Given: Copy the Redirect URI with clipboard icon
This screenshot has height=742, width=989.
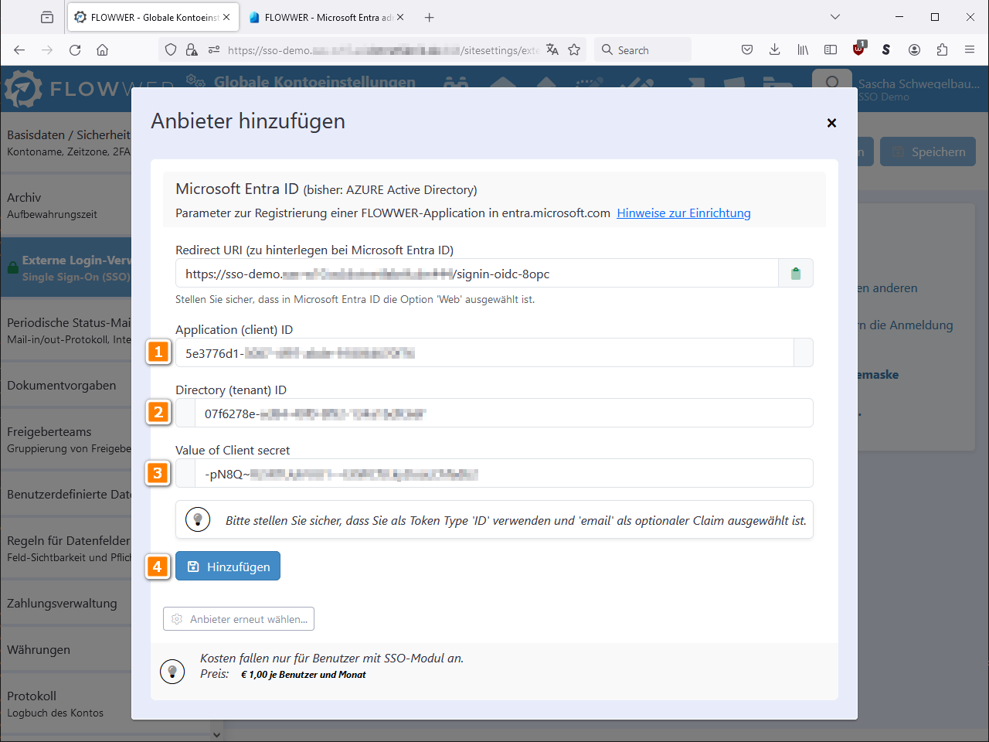Looking at the screenshot, I should (795, 274).
